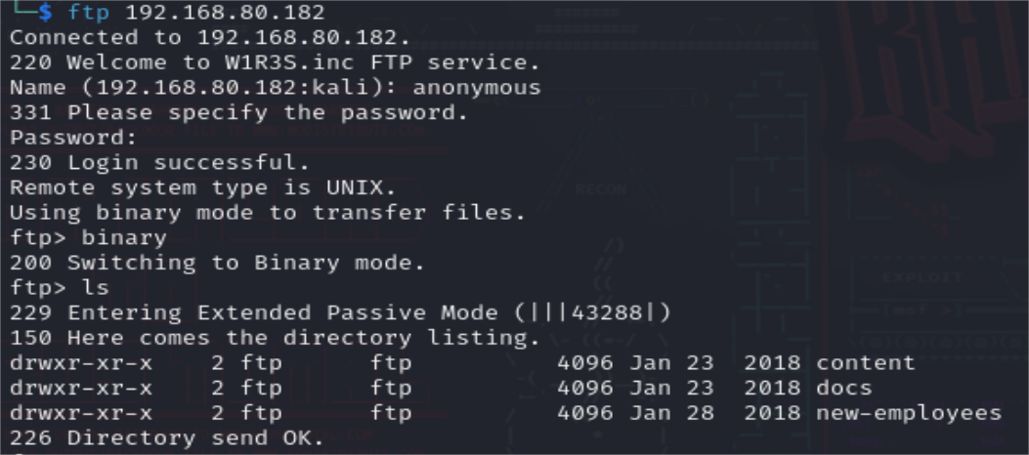
Task: Click '150 Here comes the directory listing' line
Action: [x=276, y=339]
